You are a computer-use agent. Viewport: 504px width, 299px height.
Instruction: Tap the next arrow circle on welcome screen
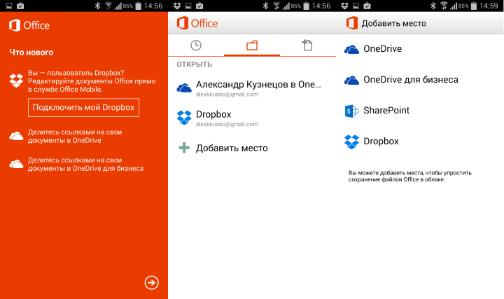[x=151, y=283]
